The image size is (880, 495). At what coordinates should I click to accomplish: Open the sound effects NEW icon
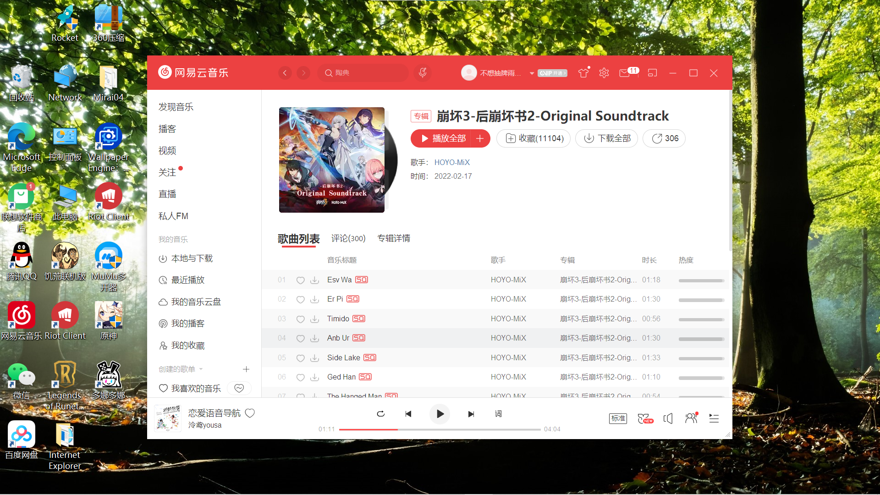point(645,418)
